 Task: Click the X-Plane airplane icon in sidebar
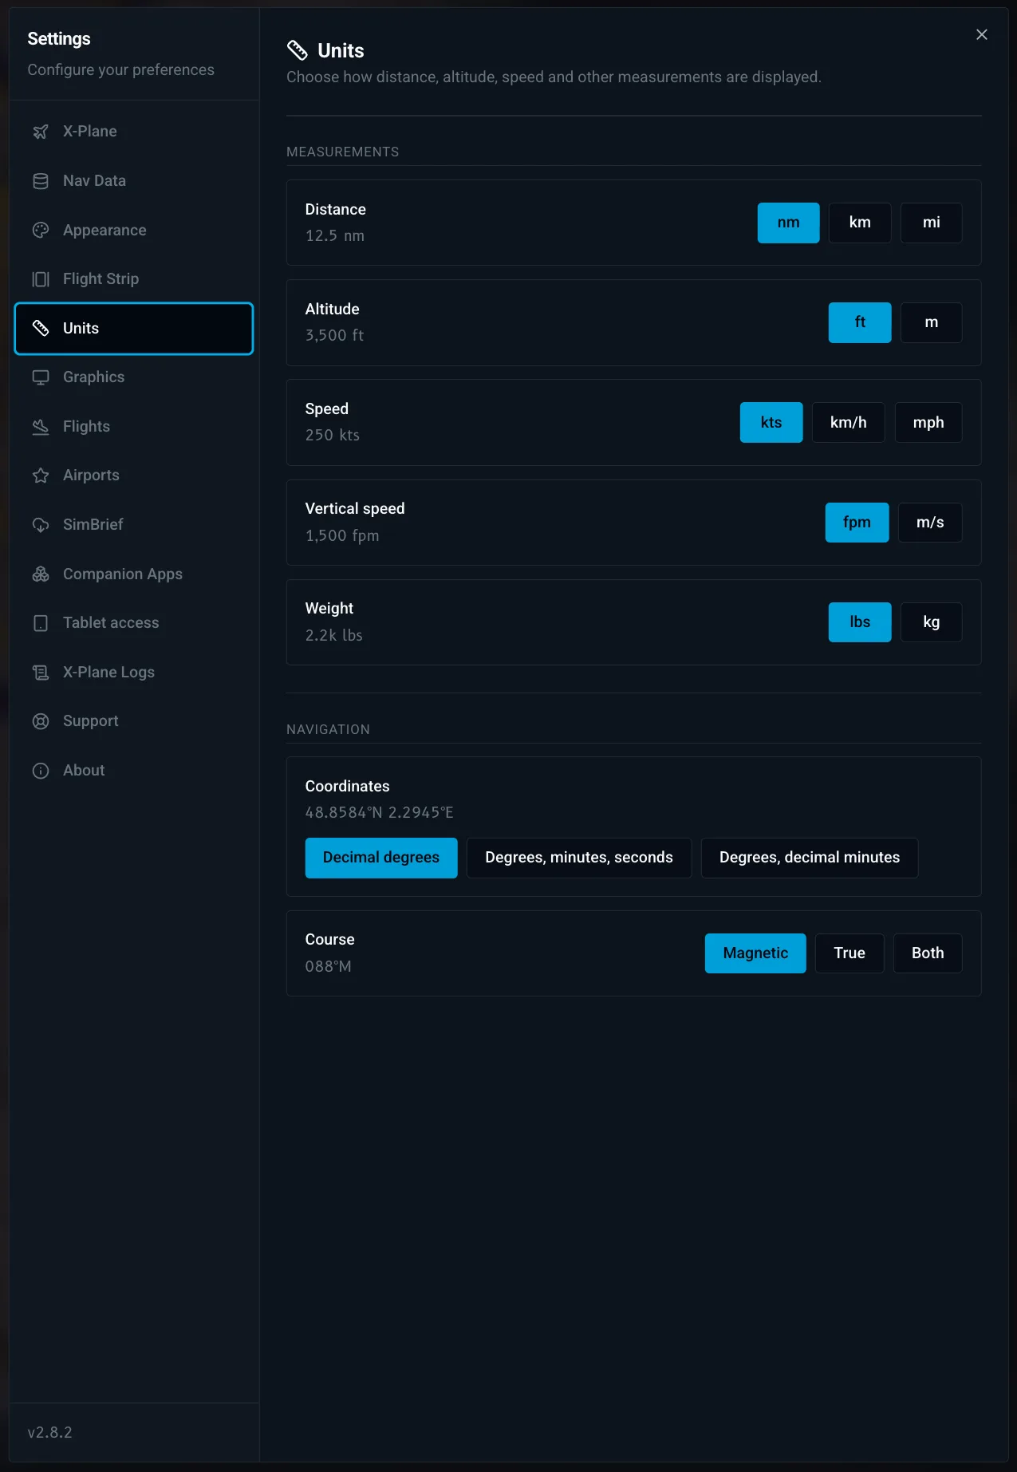pos(41,132)
